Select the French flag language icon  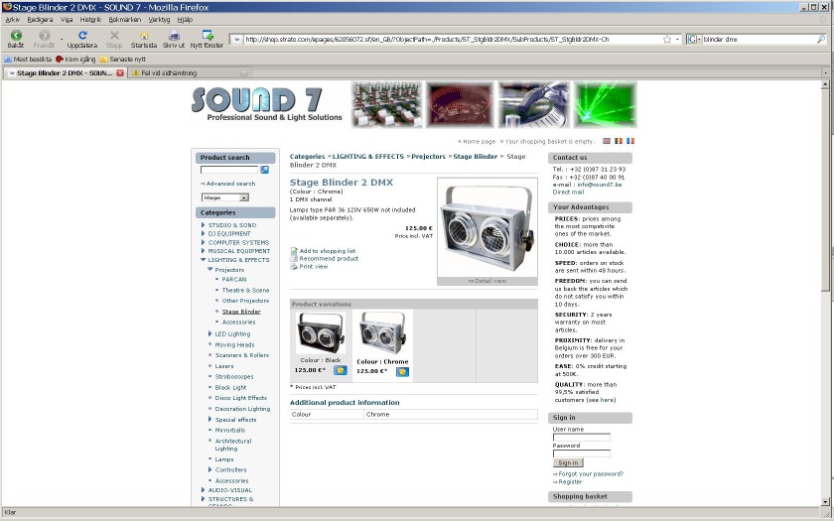click(x=630, y=141)
